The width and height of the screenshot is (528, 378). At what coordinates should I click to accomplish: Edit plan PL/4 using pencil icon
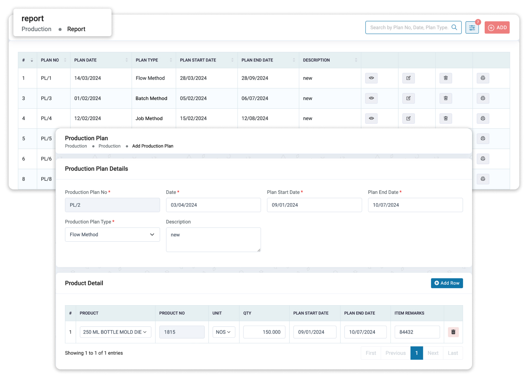click(x=408, y=119)
